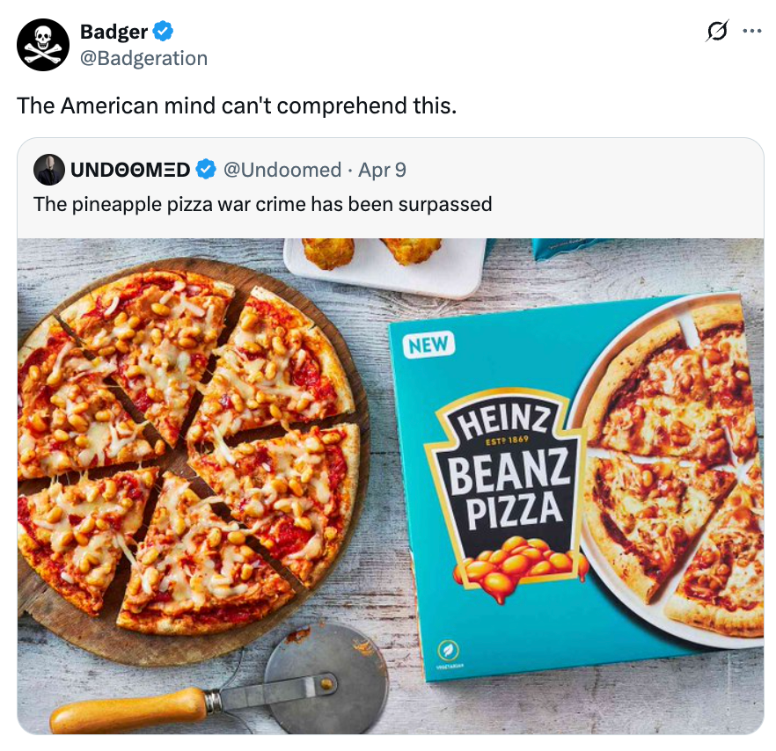Click the Badger display name
The image size is (776, 751).
(115, 31)
